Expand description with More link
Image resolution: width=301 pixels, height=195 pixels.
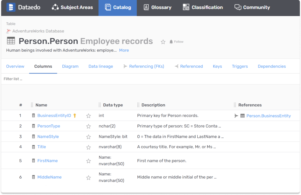(124, 50)
